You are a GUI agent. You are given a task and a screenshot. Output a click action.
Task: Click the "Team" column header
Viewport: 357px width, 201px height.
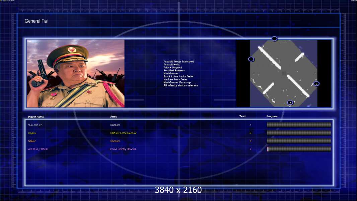[x=243, y=116]
